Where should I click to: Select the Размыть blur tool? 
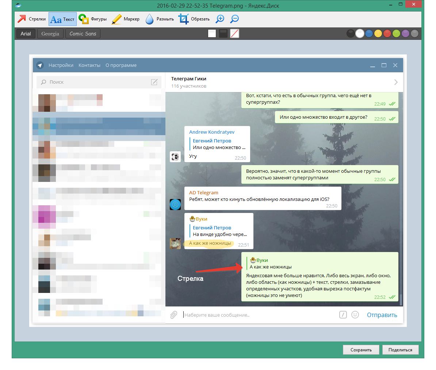tap(160, 19)
